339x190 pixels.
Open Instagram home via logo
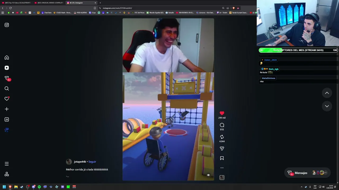(7, 25)
